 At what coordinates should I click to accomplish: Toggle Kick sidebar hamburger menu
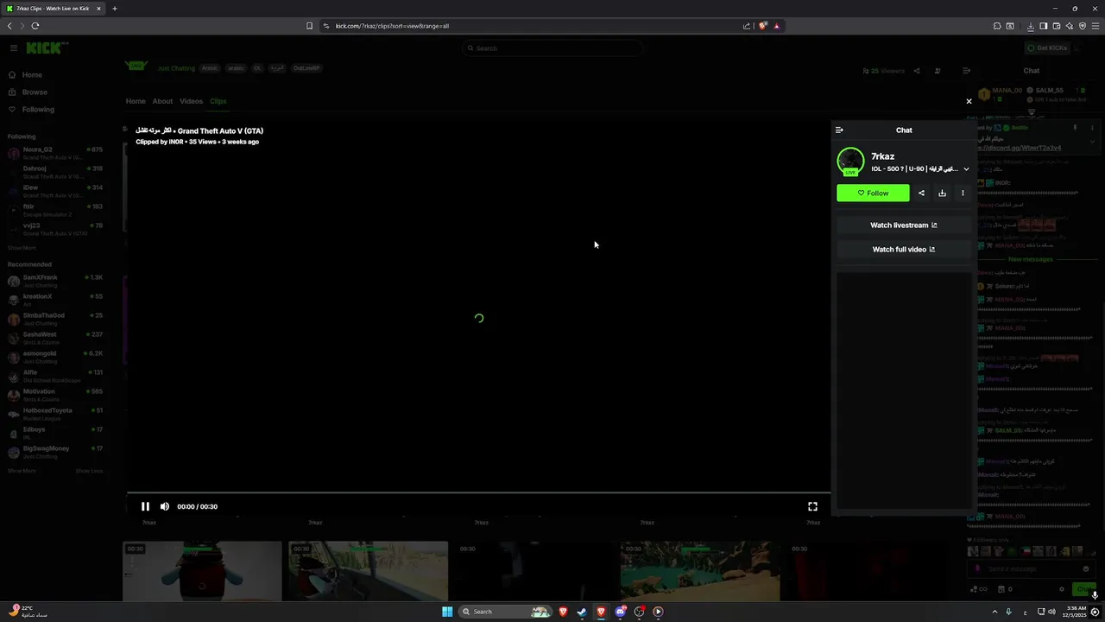point(14,48)
